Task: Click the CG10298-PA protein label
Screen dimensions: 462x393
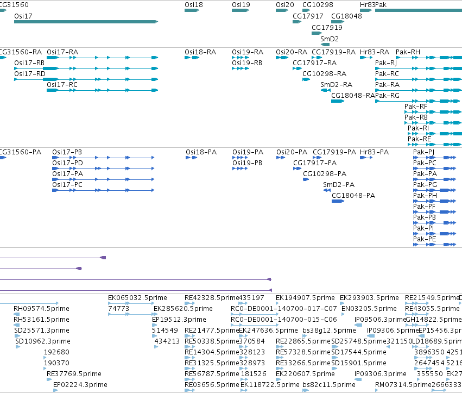Action: 325,174
